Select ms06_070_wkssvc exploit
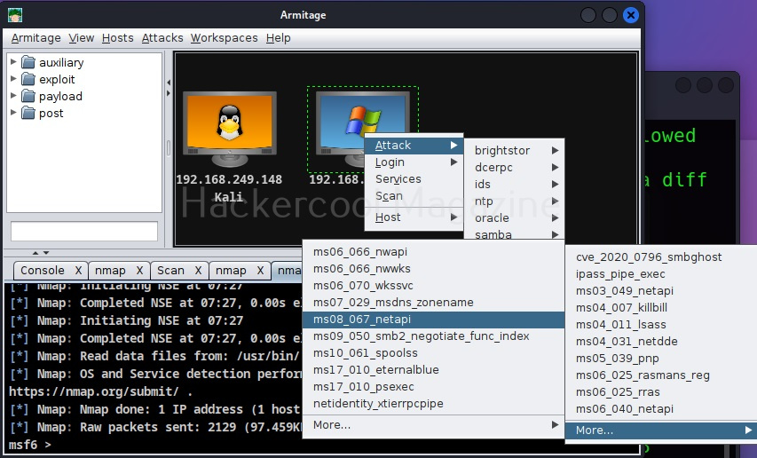This screenshot has height=458, width=757. point(433,286)
